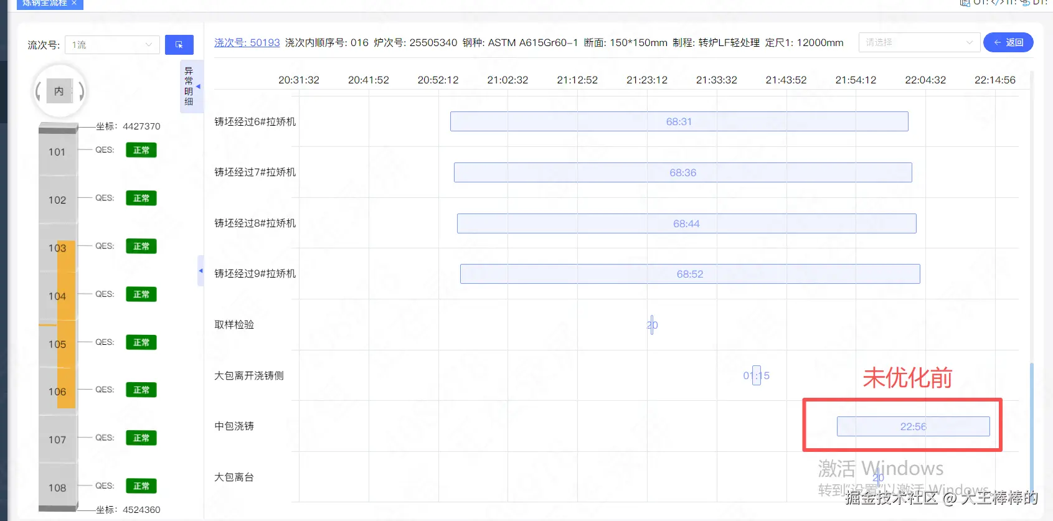Open the 请选择 dropdown

(919, 42)
